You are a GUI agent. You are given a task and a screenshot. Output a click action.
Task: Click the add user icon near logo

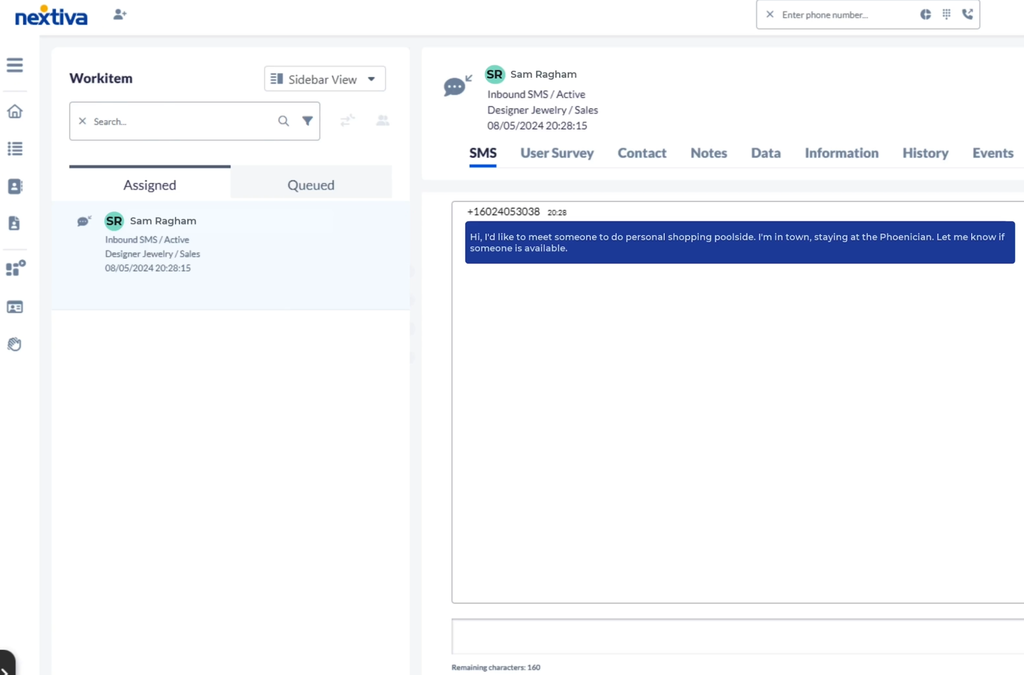click(x=119, y=14)
